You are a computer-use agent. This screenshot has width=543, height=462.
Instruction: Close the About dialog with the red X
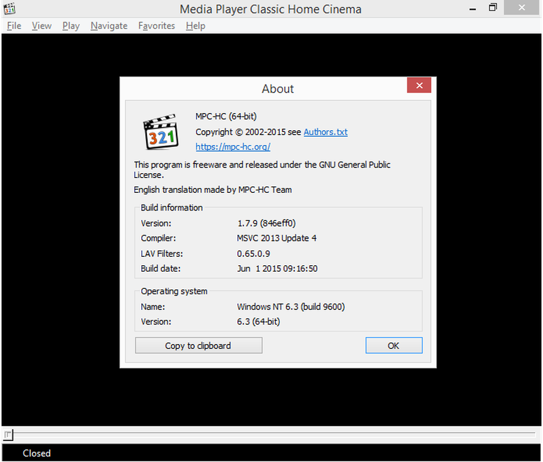[419, 85]
